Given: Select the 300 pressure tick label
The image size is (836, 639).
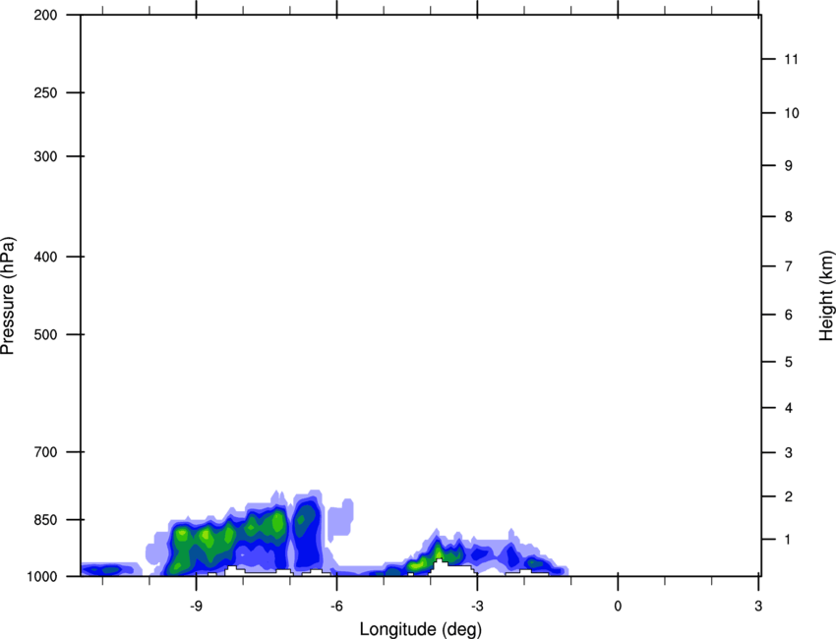Looking at the screenshot, I should [45, 156].
